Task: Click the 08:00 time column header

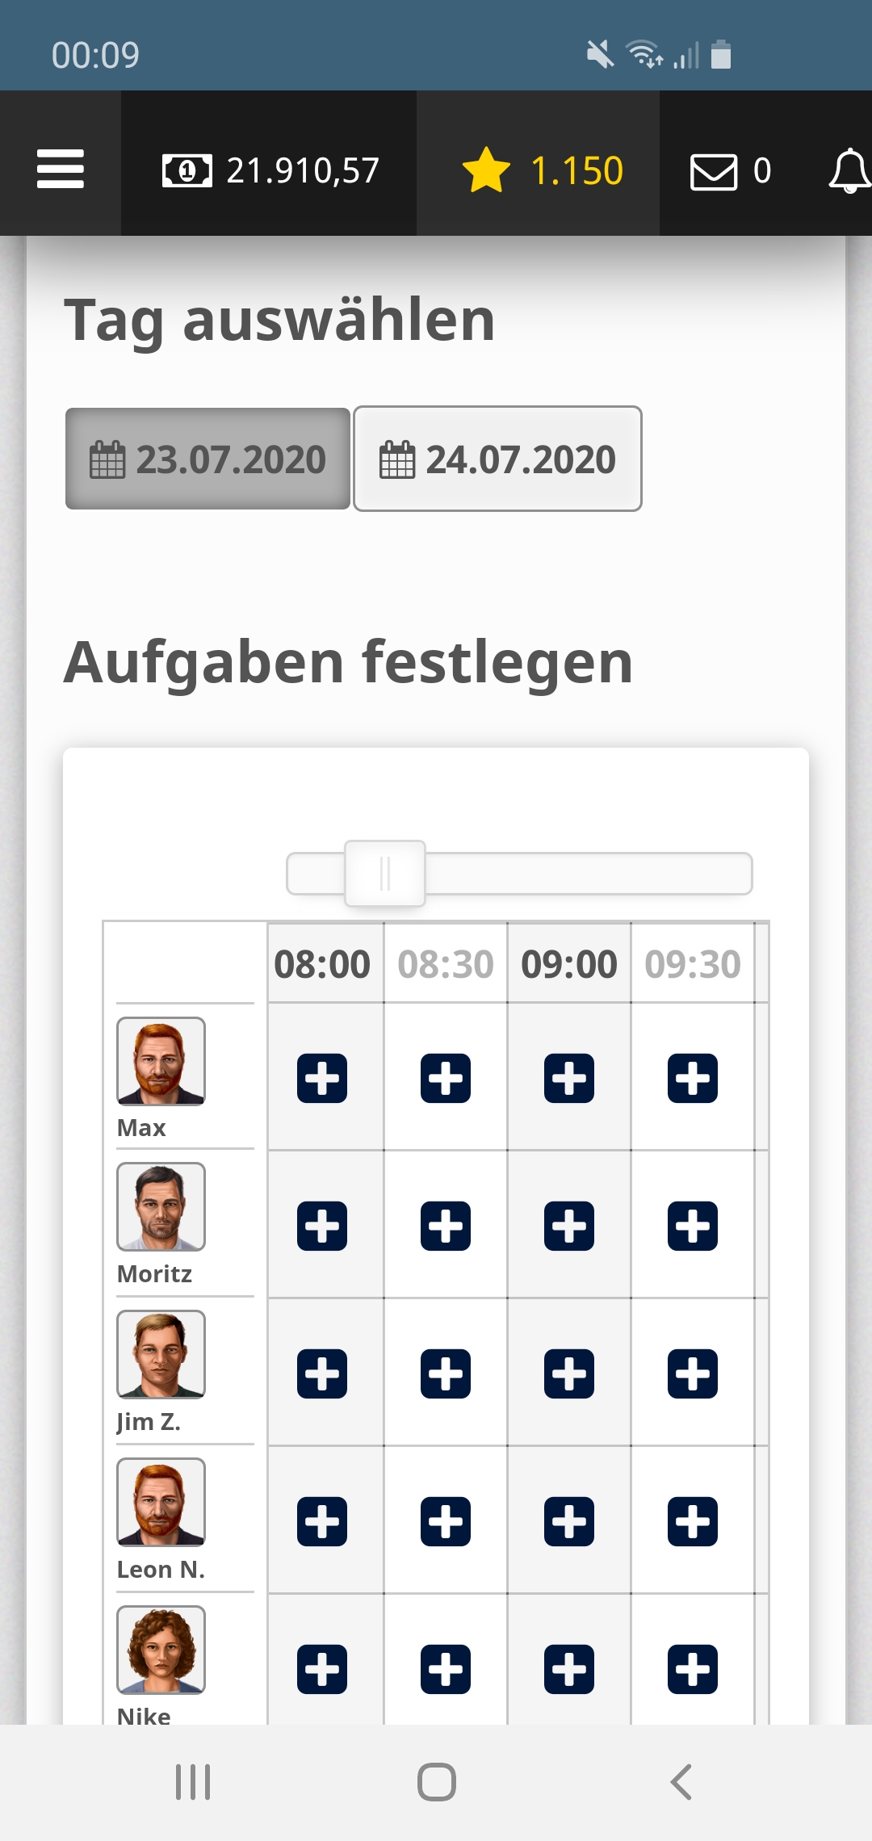Action: 322,964
